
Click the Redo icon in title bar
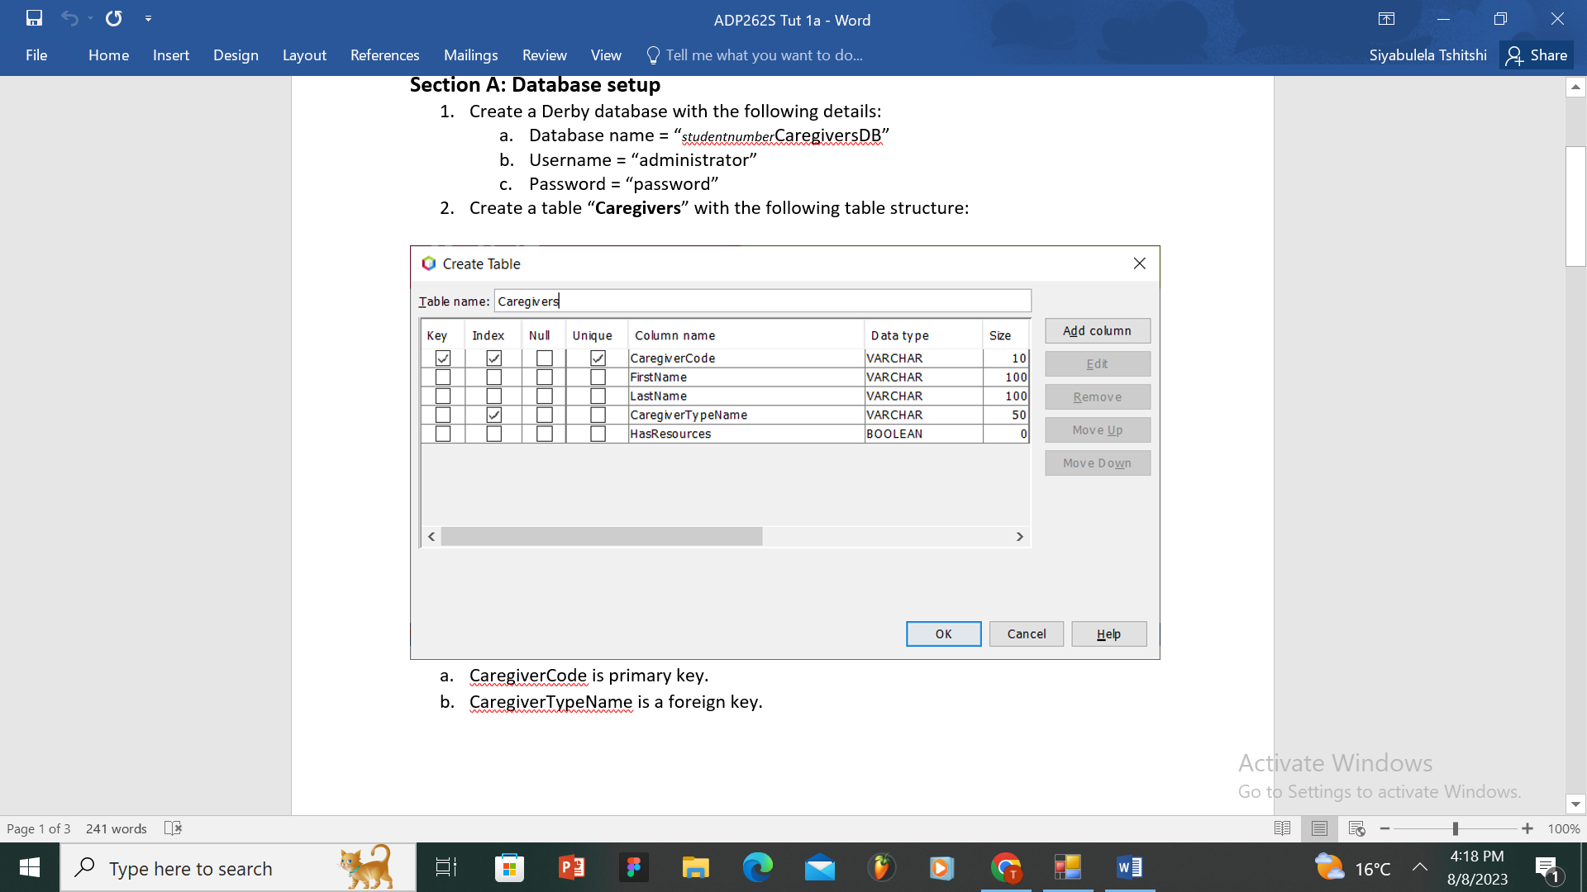(114, 18)
